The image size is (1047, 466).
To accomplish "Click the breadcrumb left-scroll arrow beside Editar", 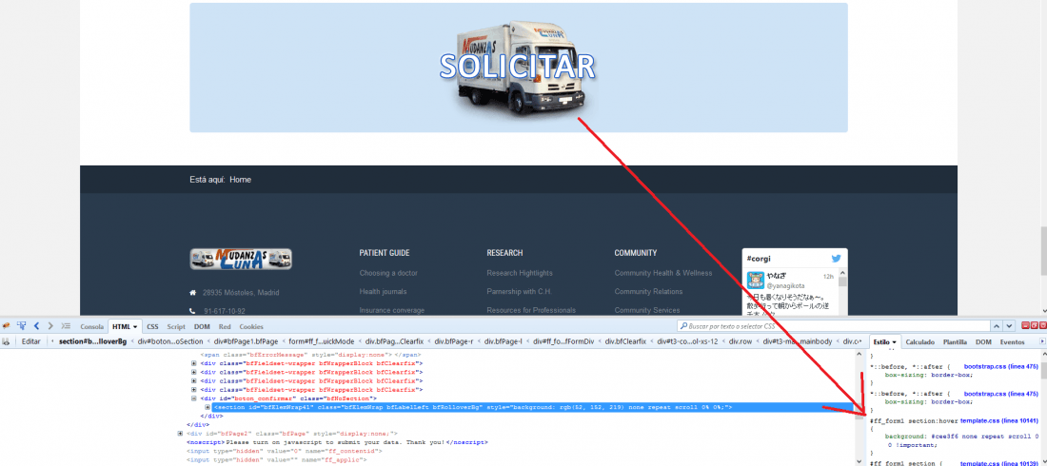I will (x=52, y=341).
